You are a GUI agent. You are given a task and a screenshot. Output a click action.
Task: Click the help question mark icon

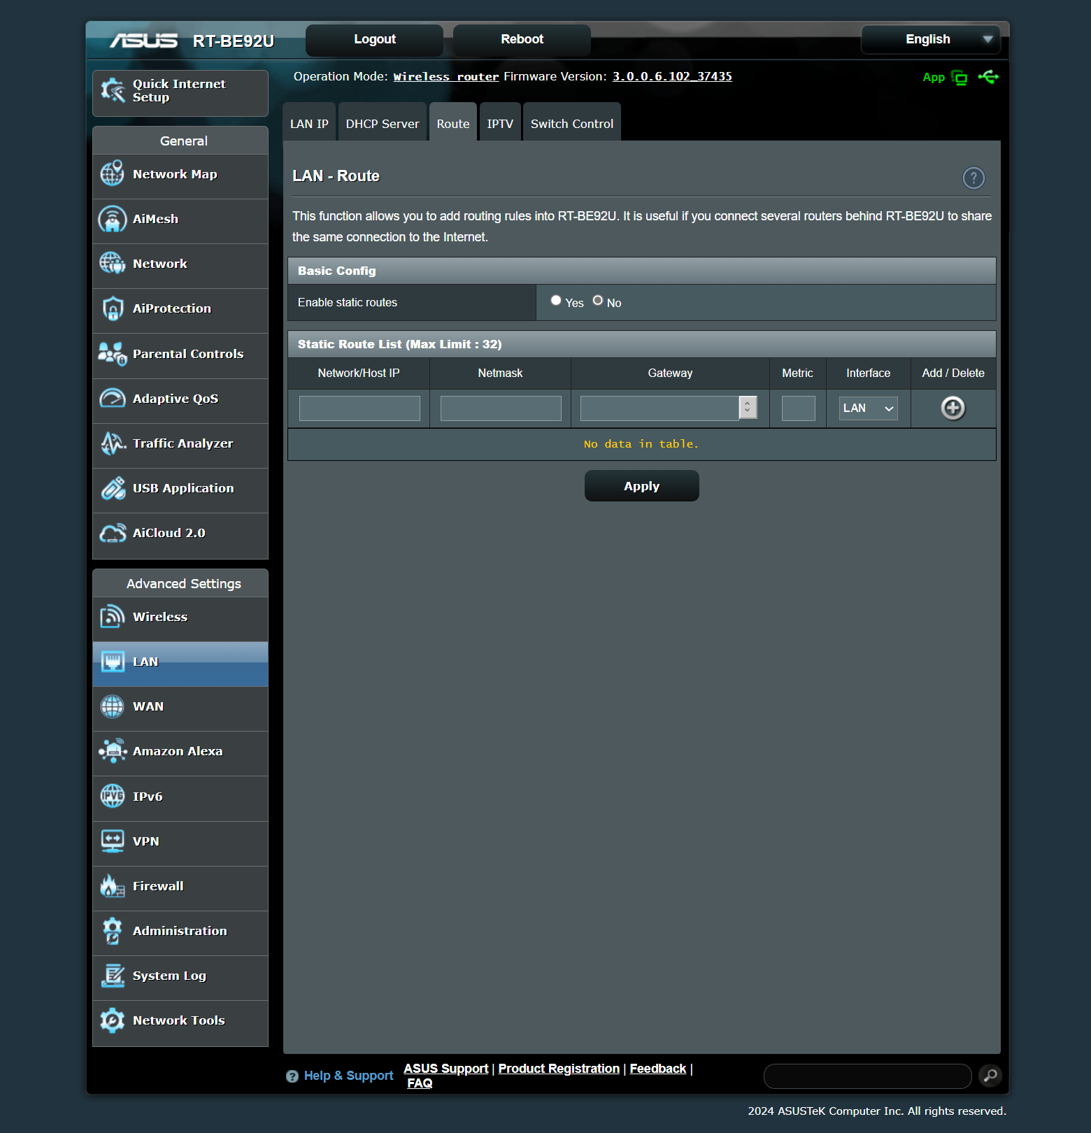click(974, 178)
